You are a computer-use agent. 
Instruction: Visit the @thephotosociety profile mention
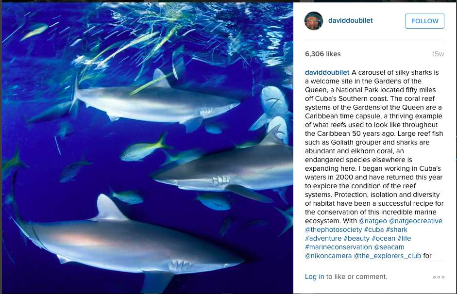[x=334, y=229]
